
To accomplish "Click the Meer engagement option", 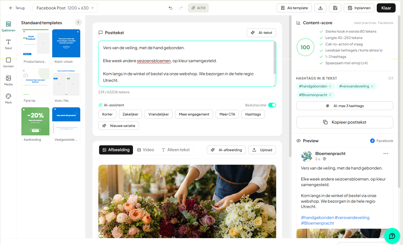I will 194,114.
